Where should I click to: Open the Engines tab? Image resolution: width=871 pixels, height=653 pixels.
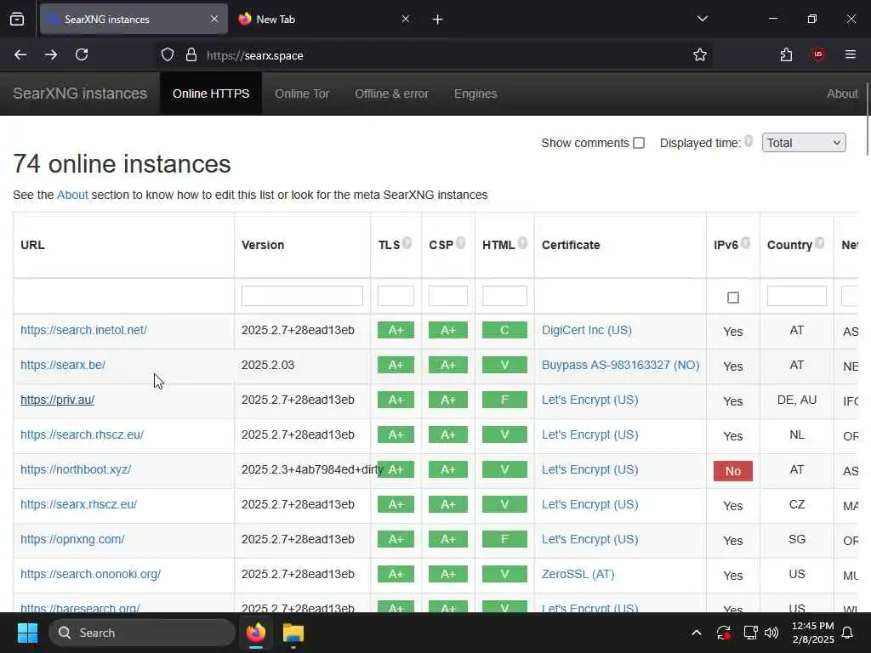[475, 94]
